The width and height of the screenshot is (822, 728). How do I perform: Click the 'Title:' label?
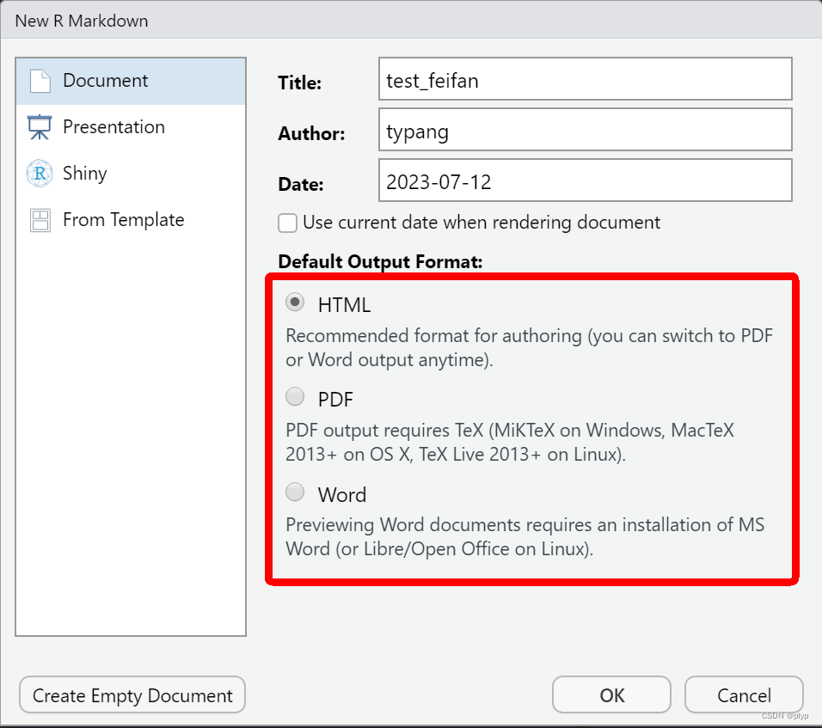pos(299,83)
